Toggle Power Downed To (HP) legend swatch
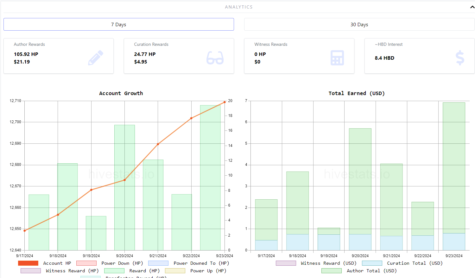This screenshot has width=475, height=278. [158, 263]
